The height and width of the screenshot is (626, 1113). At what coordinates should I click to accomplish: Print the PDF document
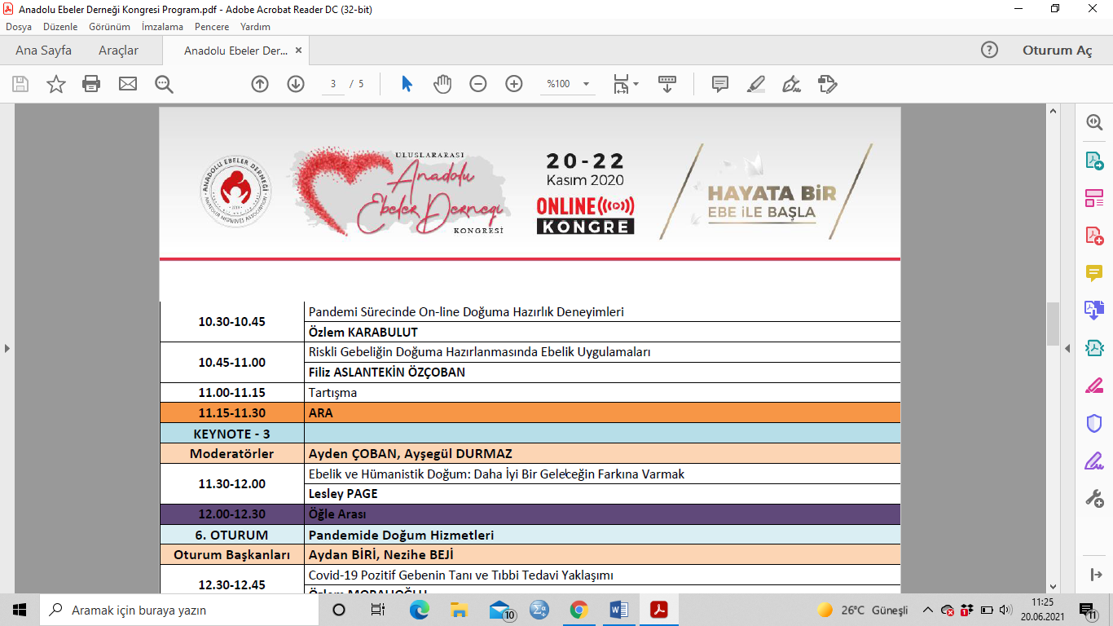[x=91, y=84]
